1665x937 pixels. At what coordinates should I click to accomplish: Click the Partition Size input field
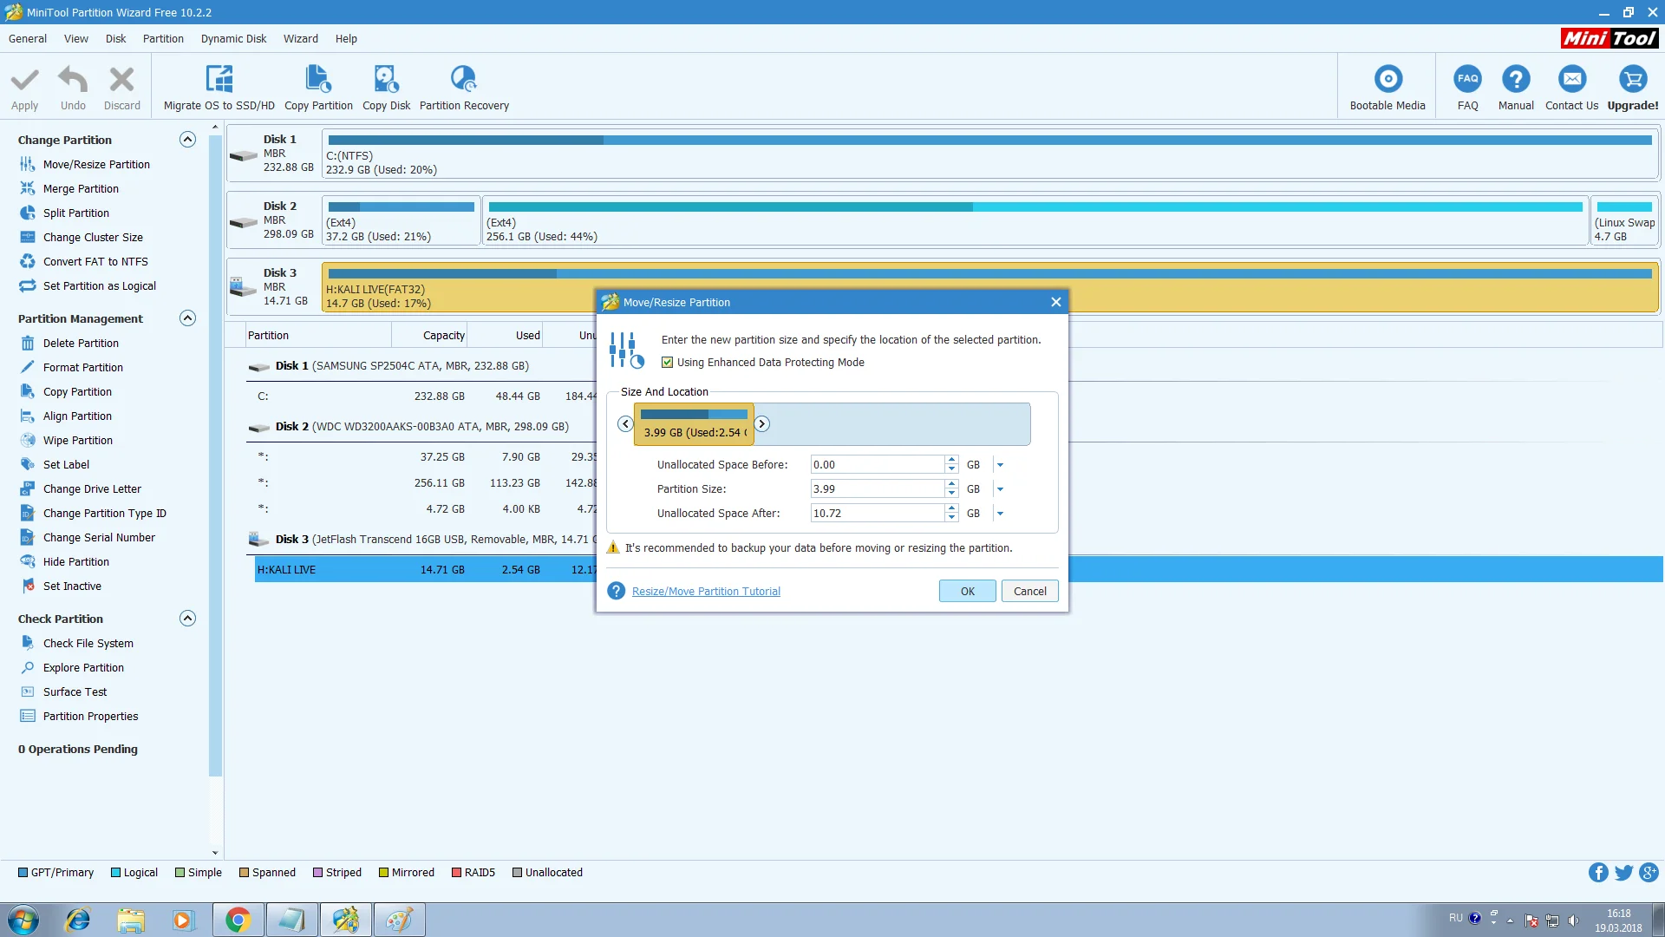point(876,489)
